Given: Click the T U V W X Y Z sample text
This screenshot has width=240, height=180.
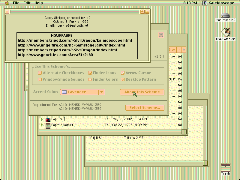Looking at the screenshot, I should coord(134,138).
